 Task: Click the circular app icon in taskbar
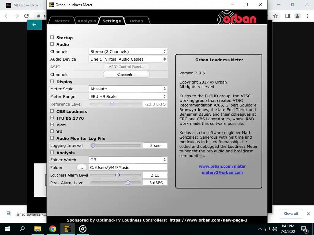point(83,229)
